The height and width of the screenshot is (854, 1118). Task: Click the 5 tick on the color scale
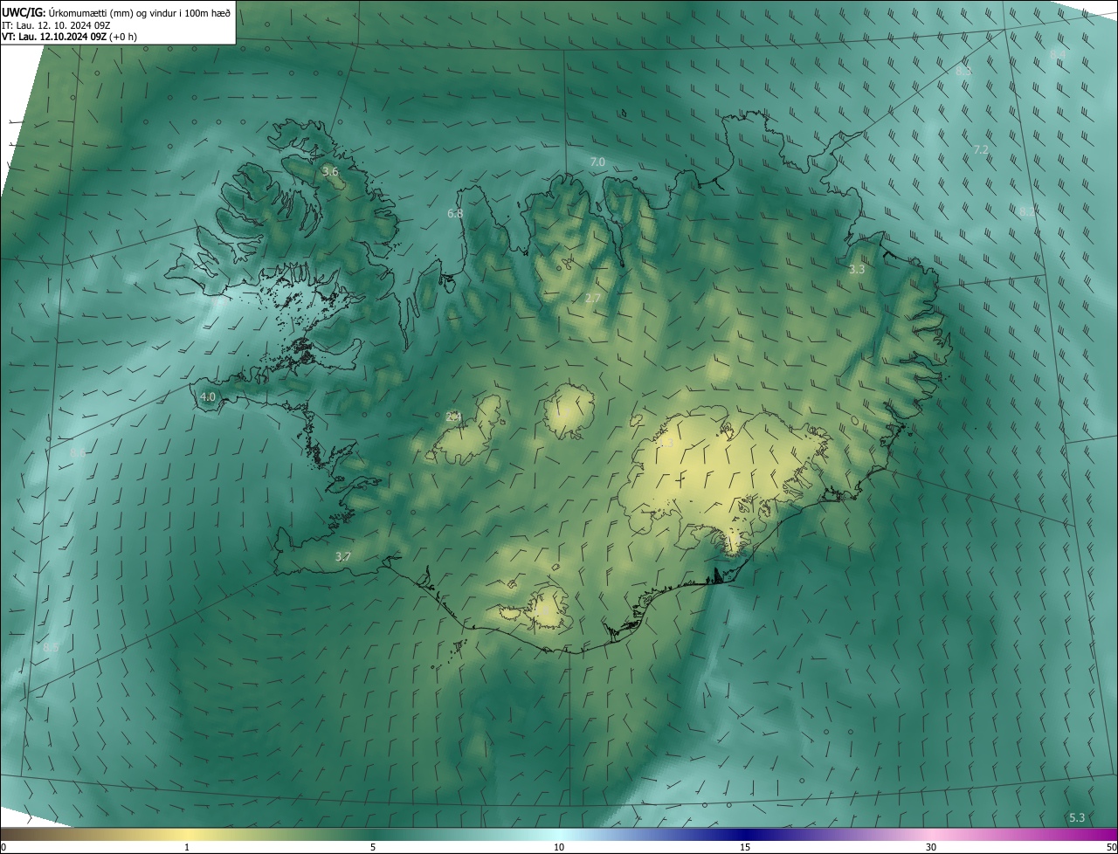(373, 847)
